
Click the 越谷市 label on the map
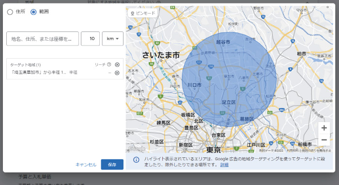click(x=223, y=42)
